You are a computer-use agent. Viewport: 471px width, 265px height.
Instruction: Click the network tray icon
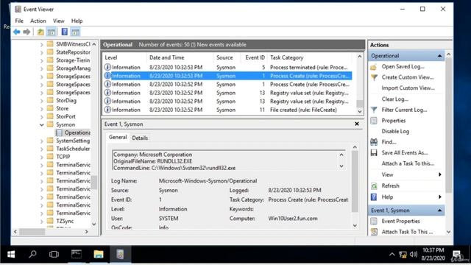pos(403,255)
